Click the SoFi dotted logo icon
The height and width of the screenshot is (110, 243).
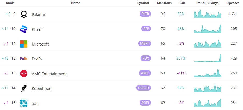tap(24, 103)
